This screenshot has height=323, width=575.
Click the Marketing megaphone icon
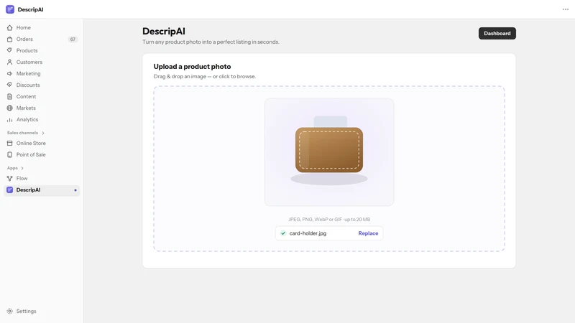point(10,74)
